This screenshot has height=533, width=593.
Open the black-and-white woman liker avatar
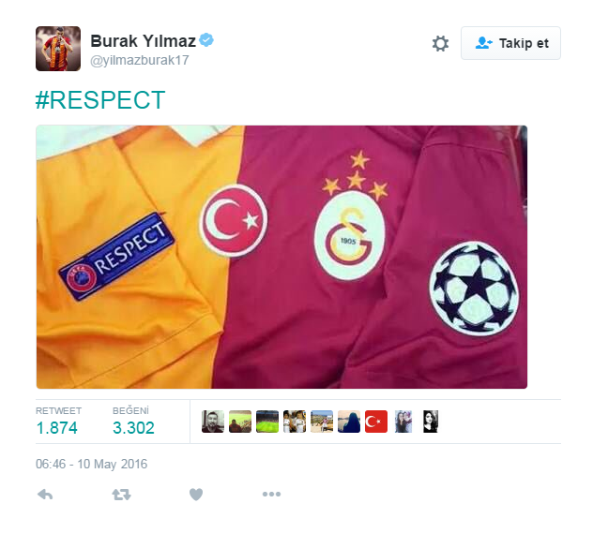point(431,422)
